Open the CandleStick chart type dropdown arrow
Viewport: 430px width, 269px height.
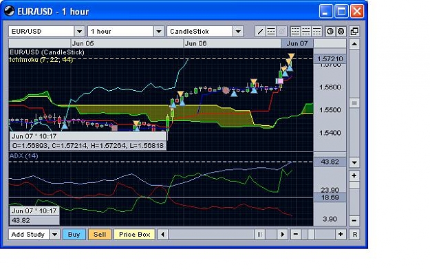pos(238,32)
